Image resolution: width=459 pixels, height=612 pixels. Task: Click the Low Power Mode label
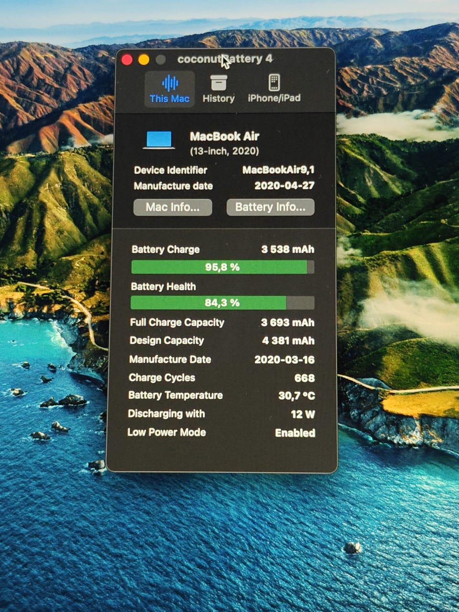coord(167,433)
